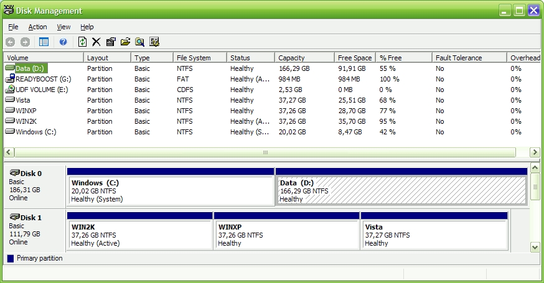
Task: Sort by File System column header
Action: pos(200,58)
